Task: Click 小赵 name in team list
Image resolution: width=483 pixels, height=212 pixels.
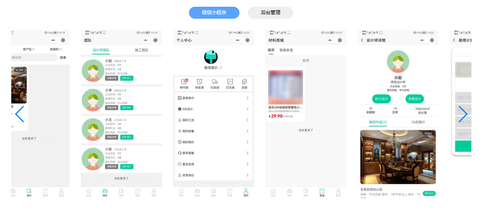Action: (x=108, y=61)
